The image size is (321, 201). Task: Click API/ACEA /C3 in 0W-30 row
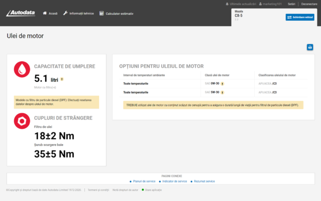[x=267, y=83]
